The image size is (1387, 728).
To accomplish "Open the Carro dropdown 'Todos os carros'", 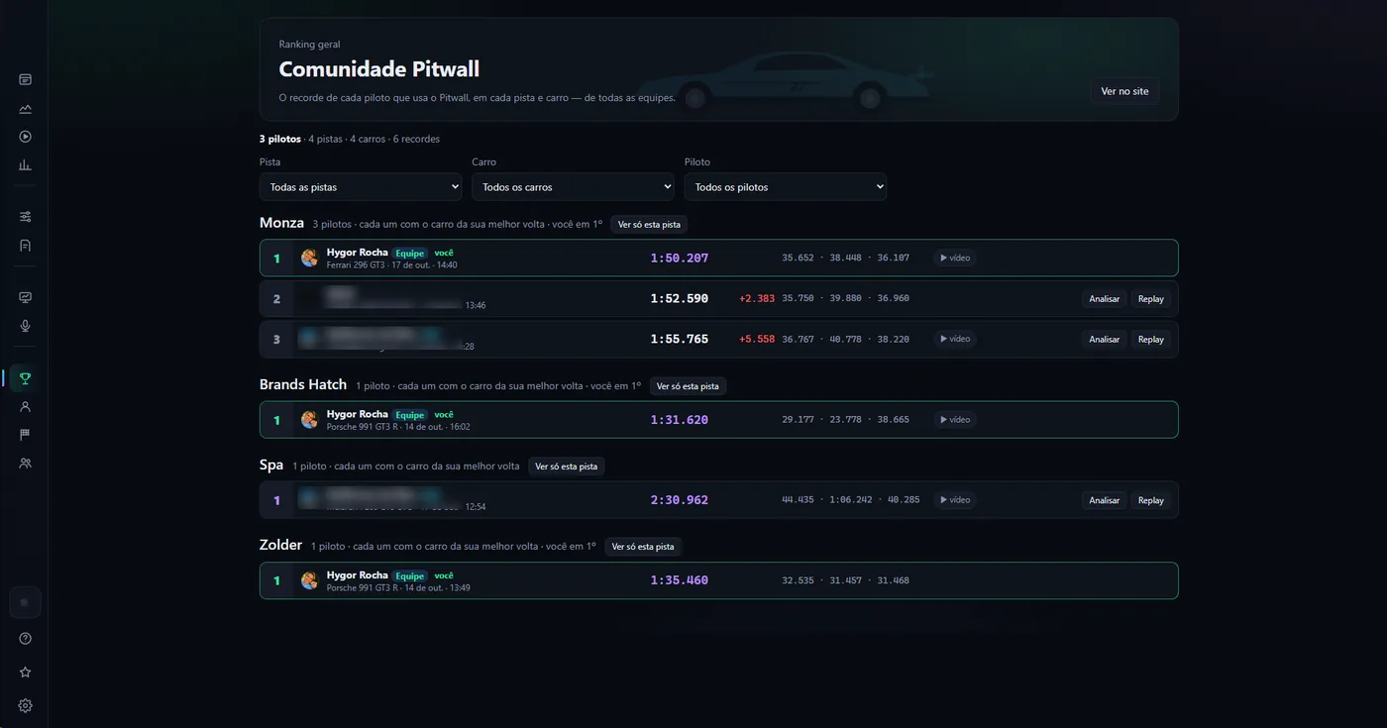I will pos(573,187).
